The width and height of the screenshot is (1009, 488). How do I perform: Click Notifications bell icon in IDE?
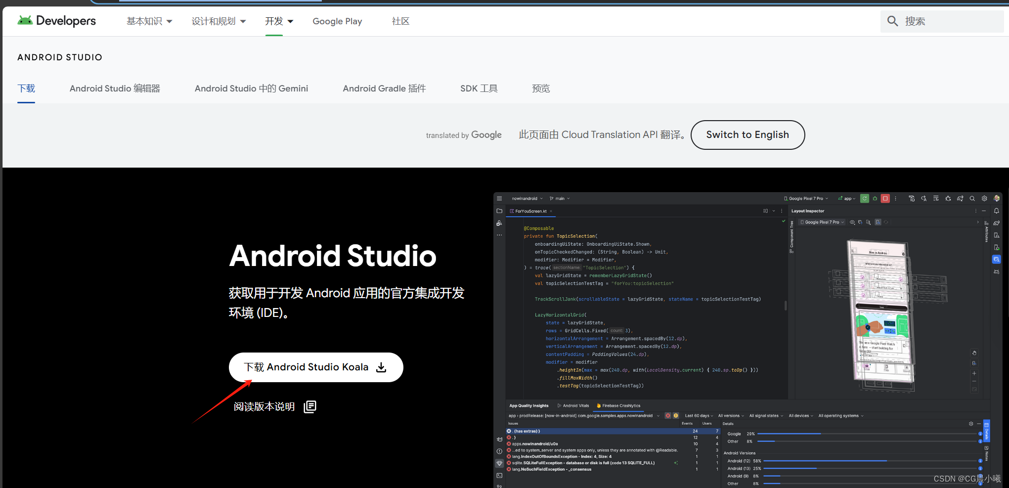[x=997, y=211]
